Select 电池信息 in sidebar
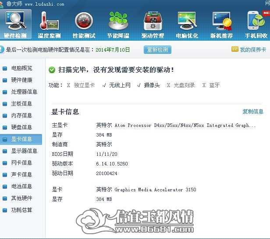This screenshot has height=239, width=270. [21, 186]
